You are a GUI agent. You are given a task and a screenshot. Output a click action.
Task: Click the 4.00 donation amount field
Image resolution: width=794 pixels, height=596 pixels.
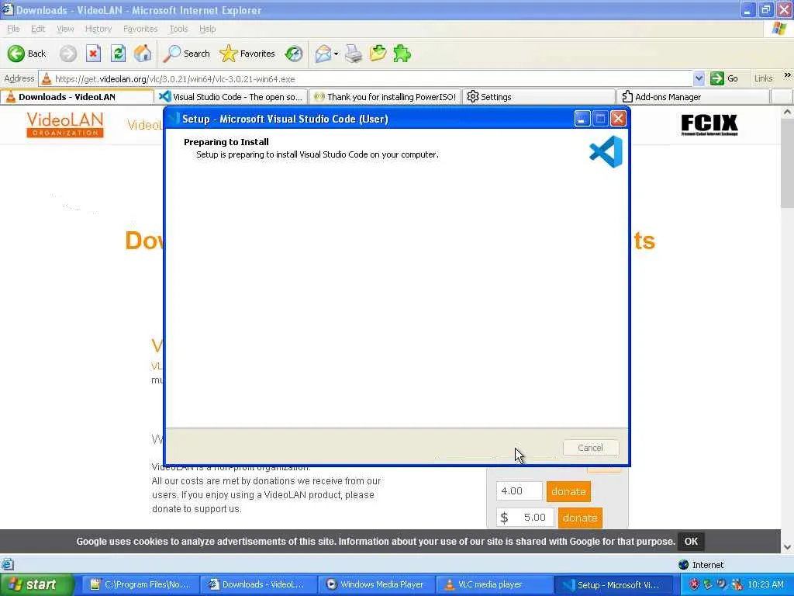click(x=519, y=491)
